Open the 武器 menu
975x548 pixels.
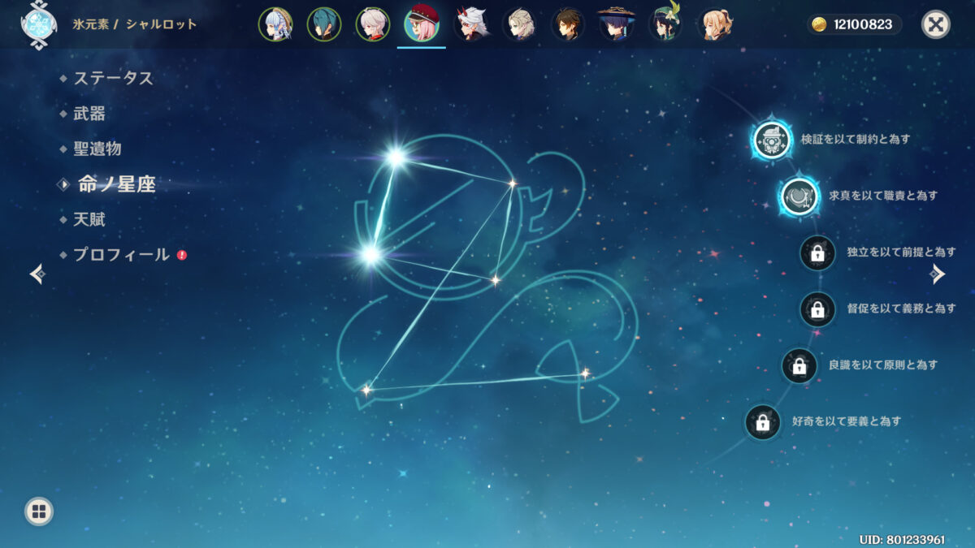[x=89, y=114]
